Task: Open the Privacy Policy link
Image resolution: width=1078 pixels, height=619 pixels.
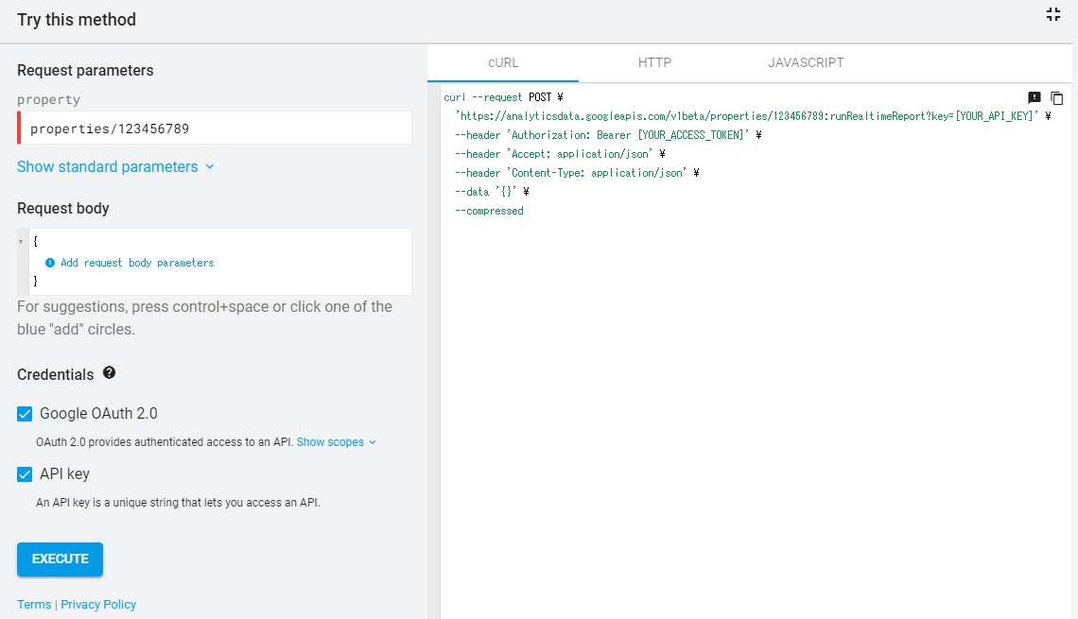Action: (x=98, y=604)
